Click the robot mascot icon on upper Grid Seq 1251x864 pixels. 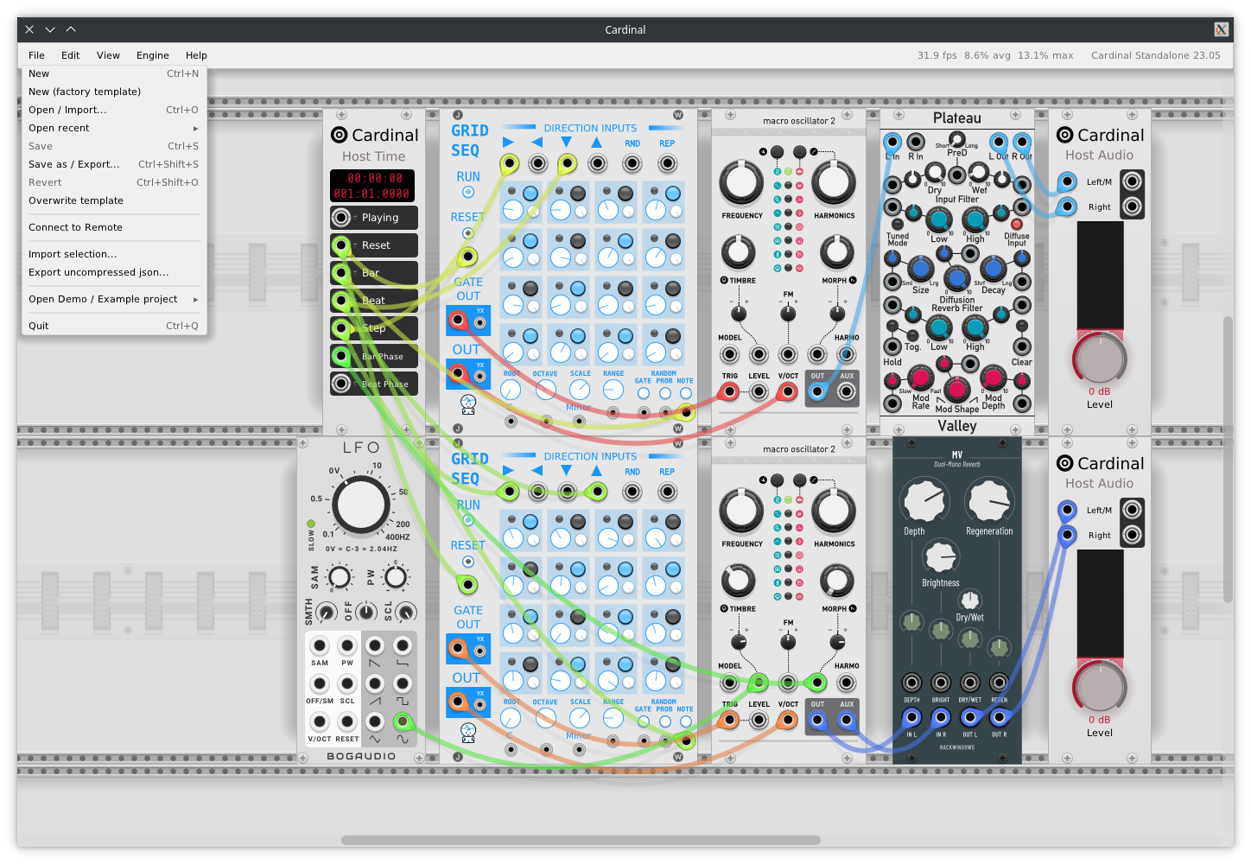[x=468, y=403]
